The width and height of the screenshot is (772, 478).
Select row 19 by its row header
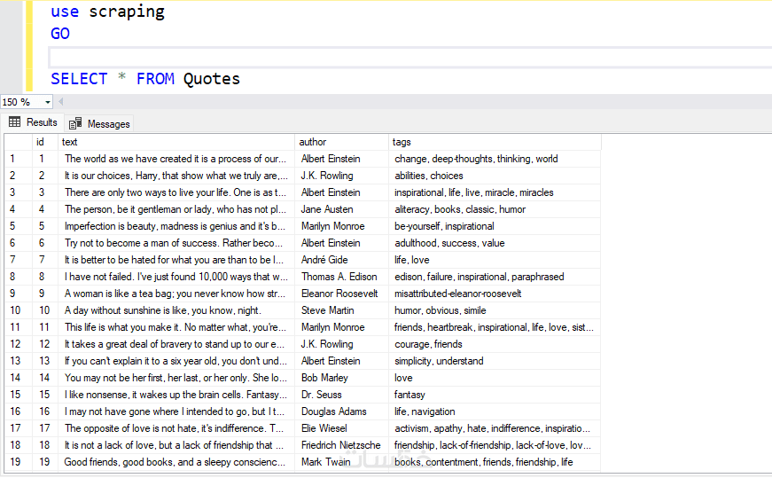[x=18, y=462]
